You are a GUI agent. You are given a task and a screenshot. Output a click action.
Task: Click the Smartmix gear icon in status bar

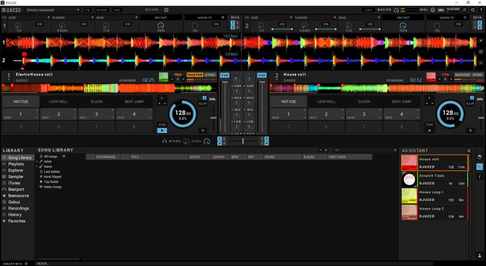coord(27,264)
